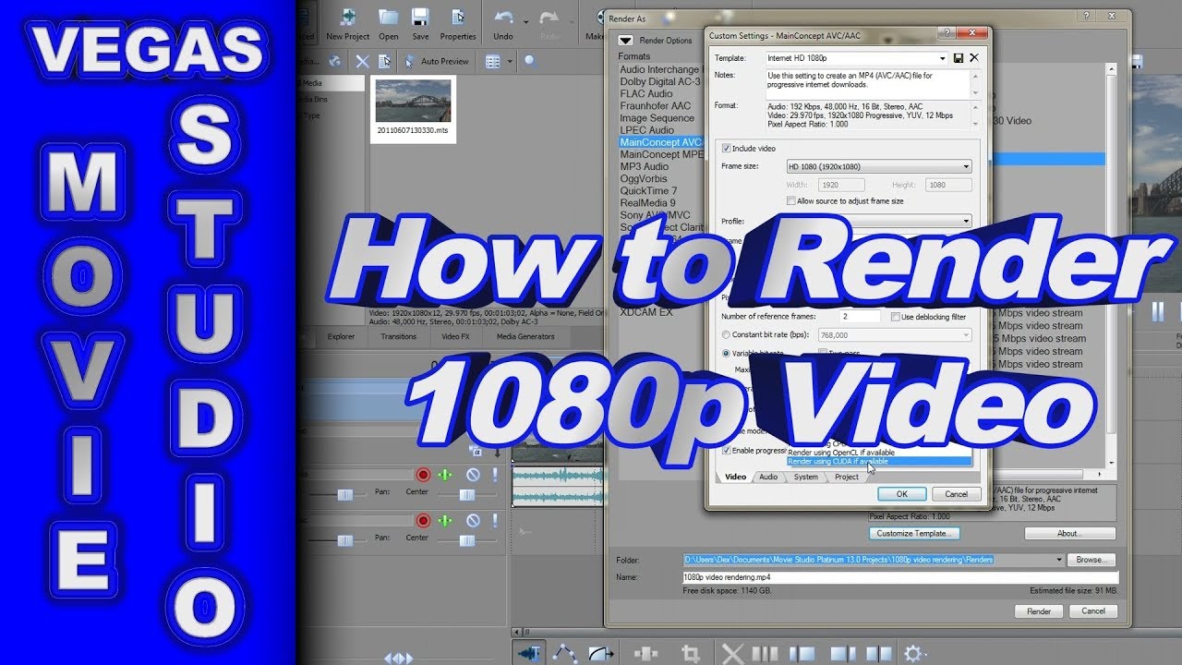The width and height of the screenshot is (1182, 665).
Task: Click Cancel in Custom Settings dialog
Action: pyautogui.click(x=956, y=494)
